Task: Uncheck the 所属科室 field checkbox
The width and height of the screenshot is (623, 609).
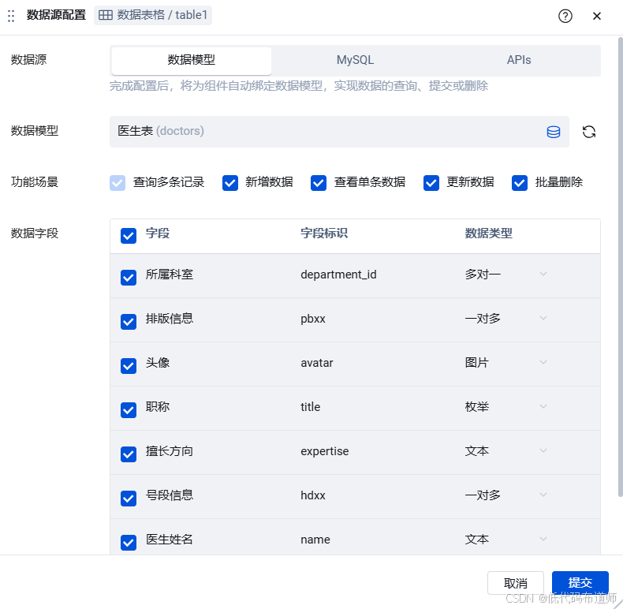Action: 129,278
